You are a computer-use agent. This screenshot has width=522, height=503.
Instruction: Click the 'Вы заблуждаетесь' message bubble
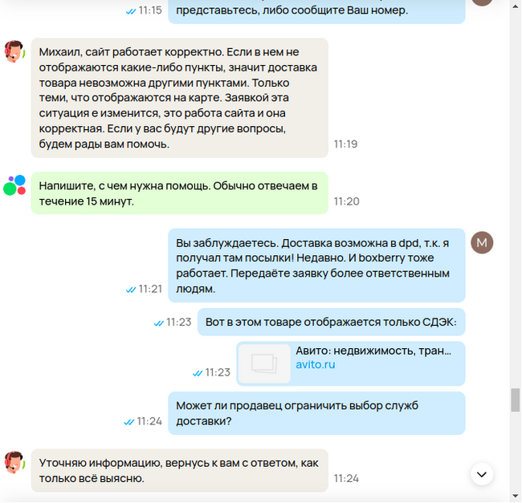(316, 266)
